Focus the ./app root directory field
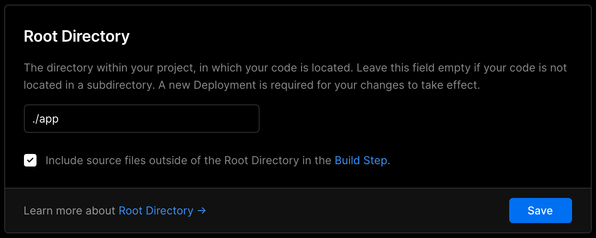 [x=142, y=119]
